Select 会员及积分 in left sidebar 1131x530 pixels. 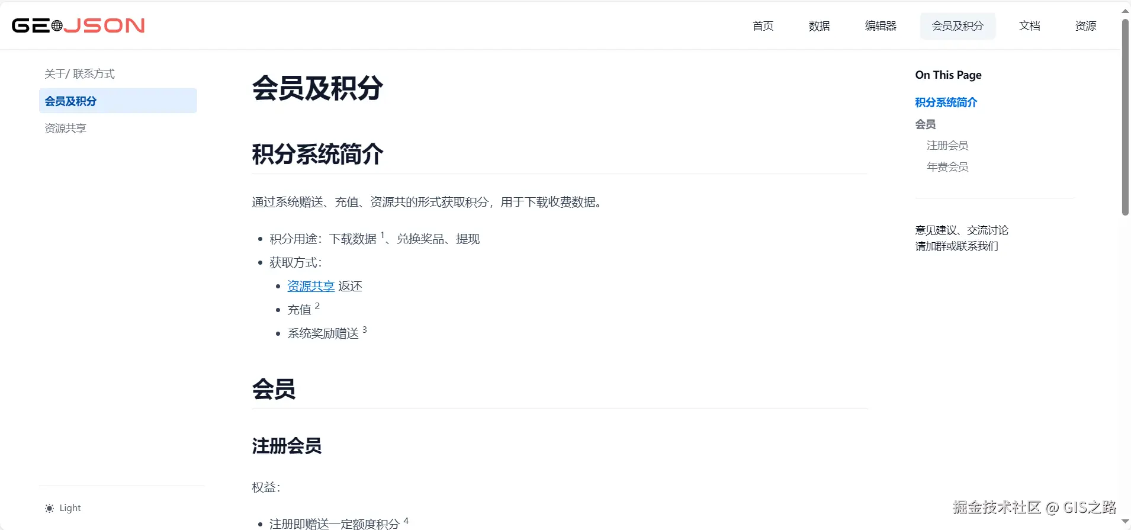click(118, 101)
